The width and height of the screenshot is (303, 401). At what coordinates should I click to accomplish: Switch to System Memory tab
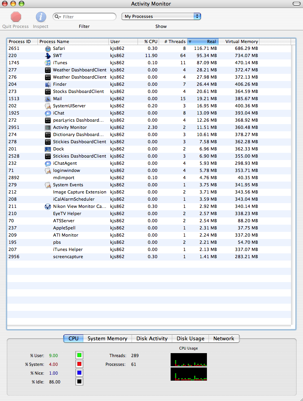click(108, 338)
